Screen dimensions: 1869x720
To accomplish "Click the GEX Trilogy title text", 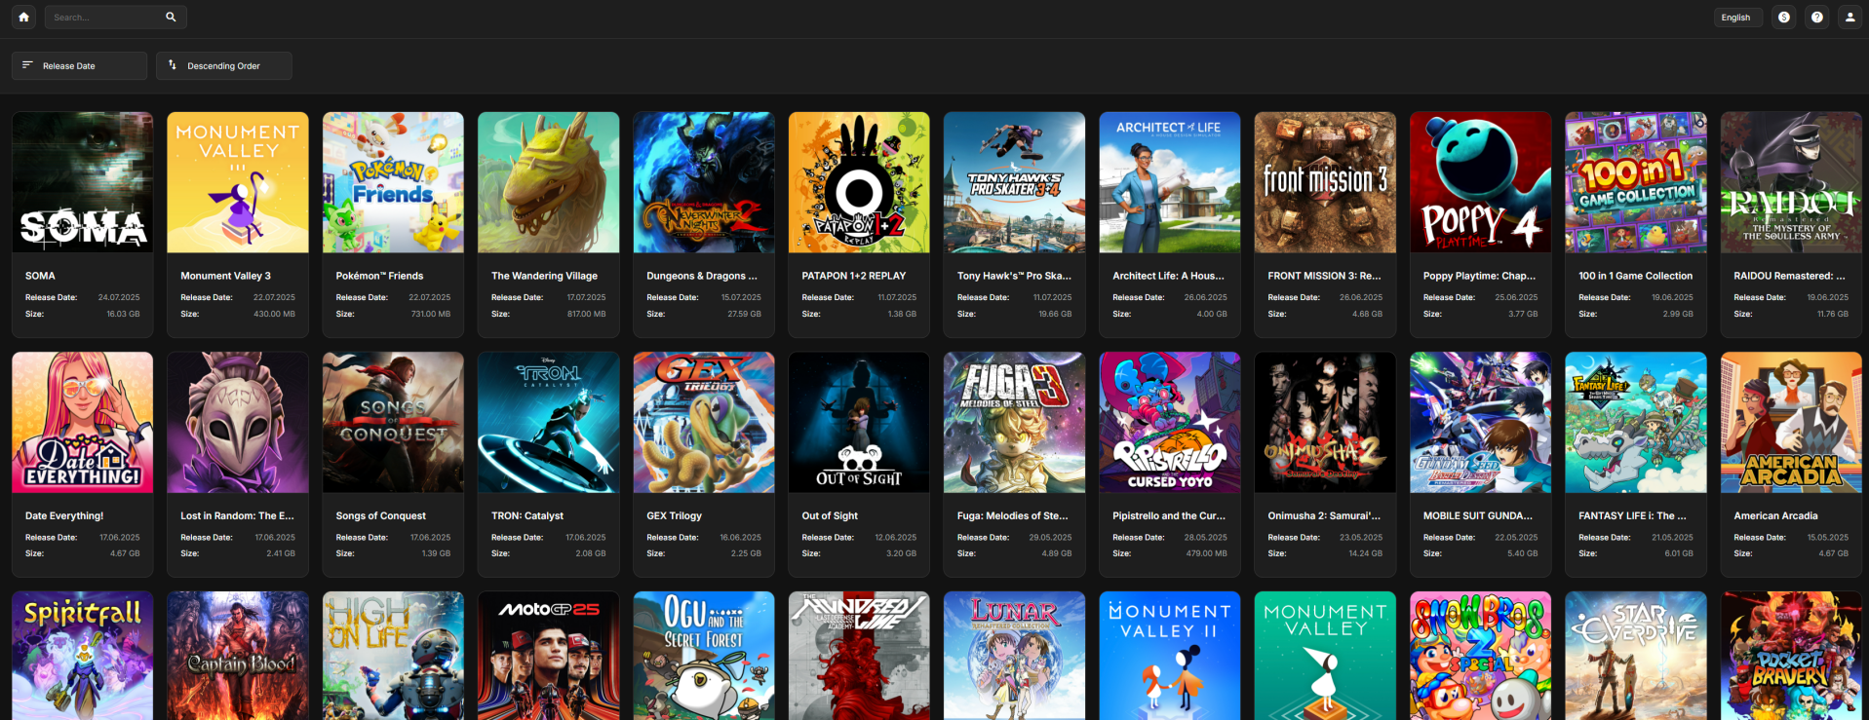I will tap(674, 515).
